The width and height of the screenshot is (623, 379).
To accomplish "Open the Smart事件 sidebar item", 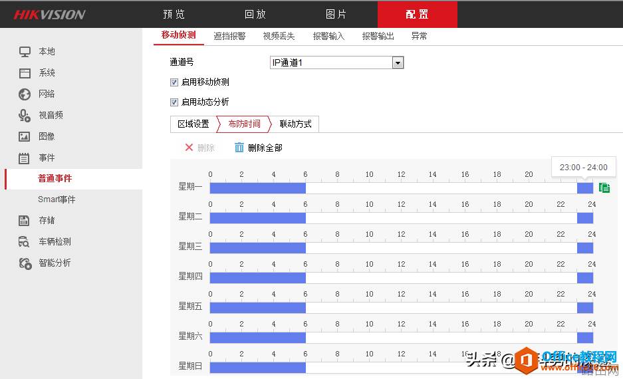I will click(57, 199).
